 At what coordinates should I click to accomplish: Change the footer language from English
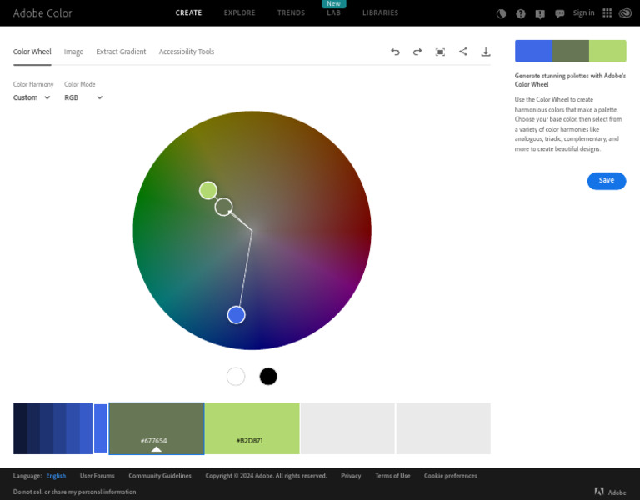tap(56, 476)
